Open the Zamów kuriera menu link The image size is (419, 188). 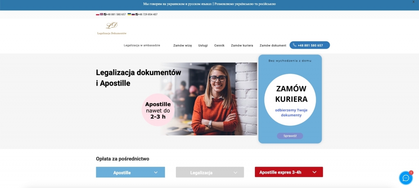coord(242,45)
